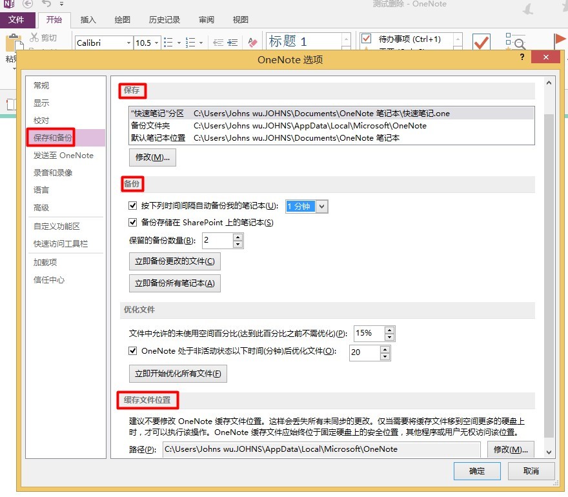Screen dimensions: 568x497
Task: Select the "快速笔记"分区 save location row
Action: point(332,114)
